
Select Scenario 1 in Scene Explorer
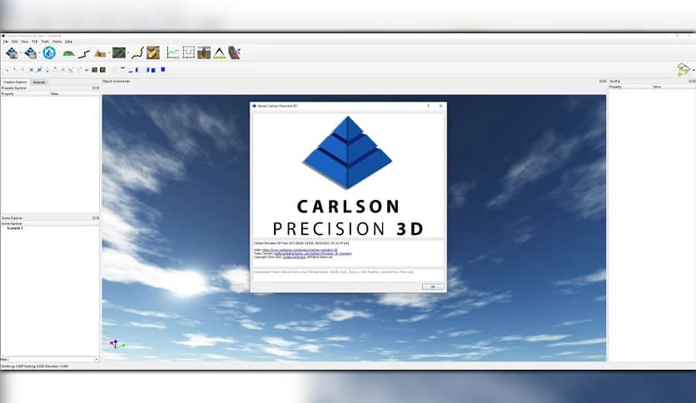[x=15, y=228]
